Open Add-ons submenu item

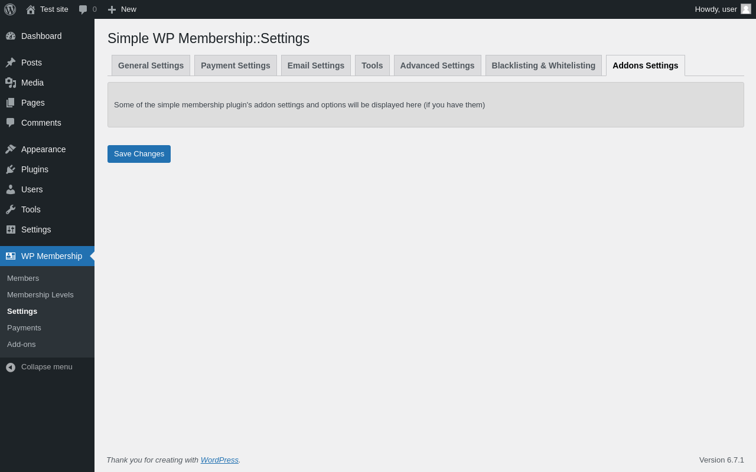[21, 345]
